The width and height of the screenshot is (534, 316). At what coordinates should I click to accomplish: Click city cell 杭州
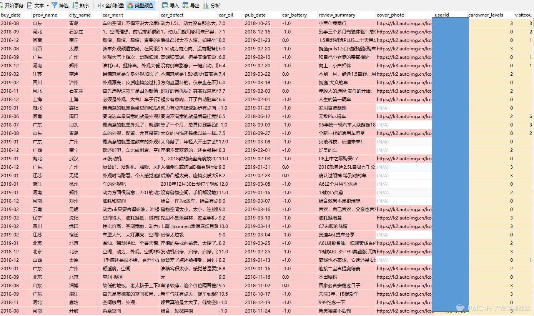point(85,184)
